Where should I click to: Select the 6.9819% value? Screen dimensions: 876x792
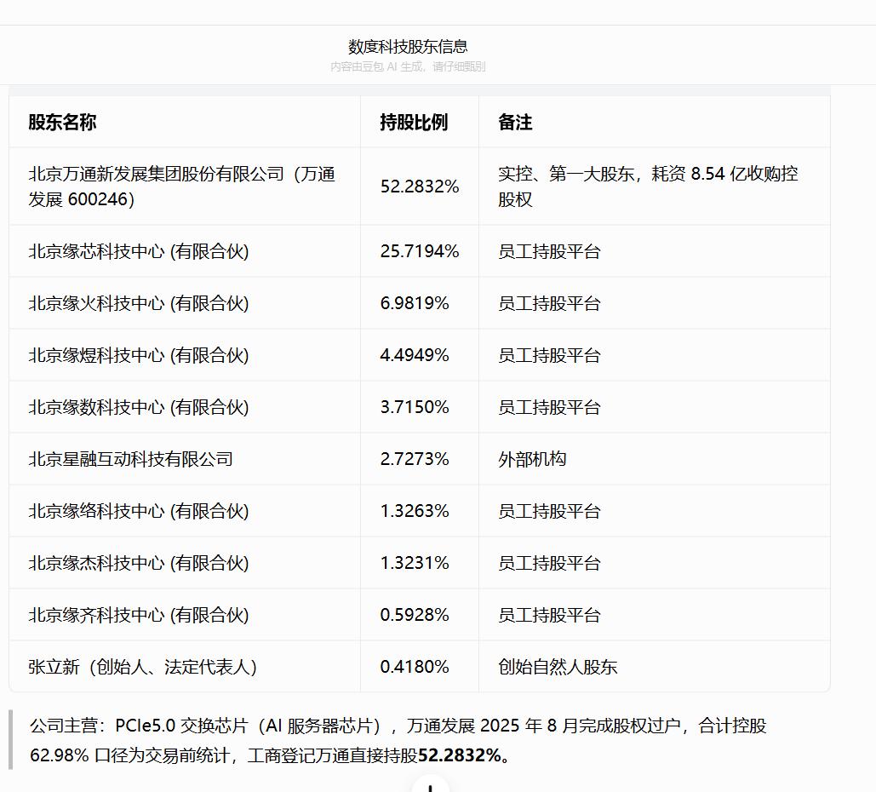coord(415,303)
